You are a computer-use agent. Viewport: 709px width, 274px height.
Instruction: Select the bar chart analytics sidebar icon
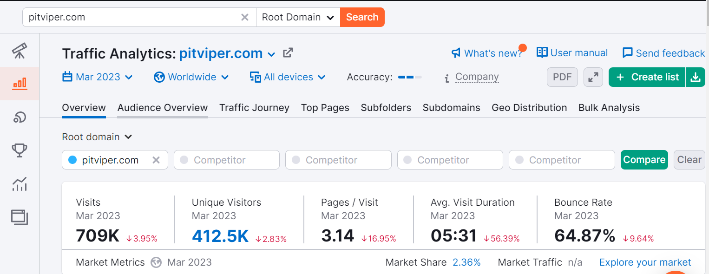tap(20, 84)
